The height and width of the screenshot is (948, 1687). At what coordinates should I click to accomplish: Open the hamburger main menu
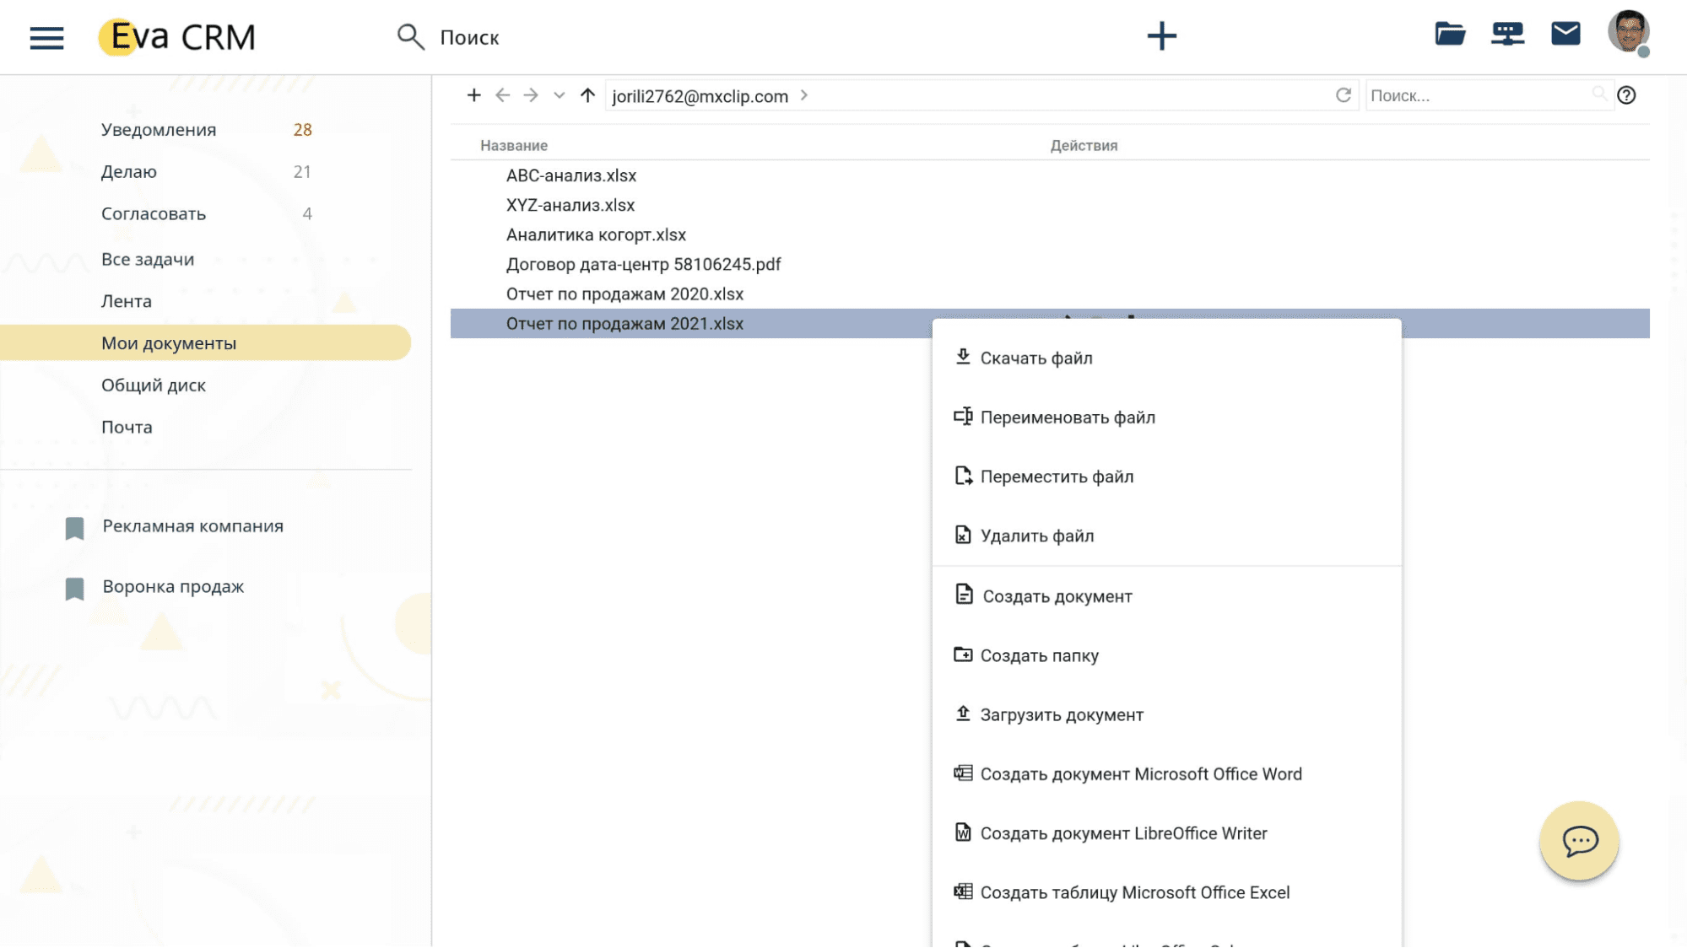(x=46, y=38)
